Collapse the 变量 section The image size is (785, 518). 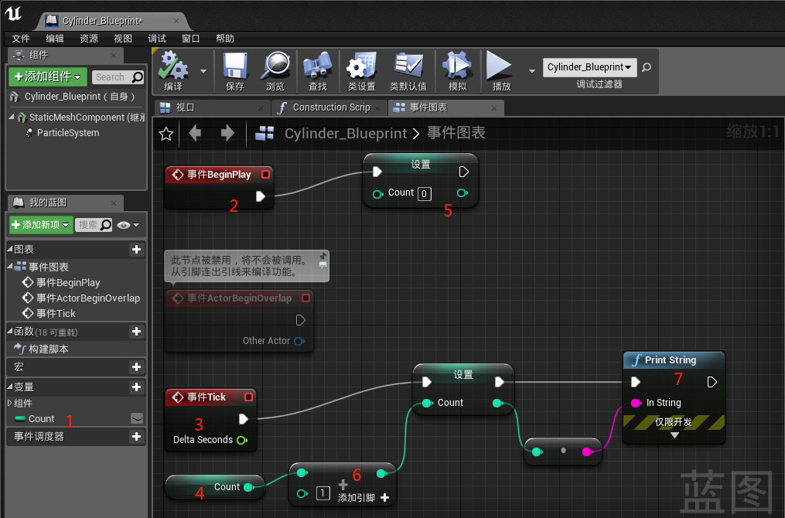coord(10,387)
